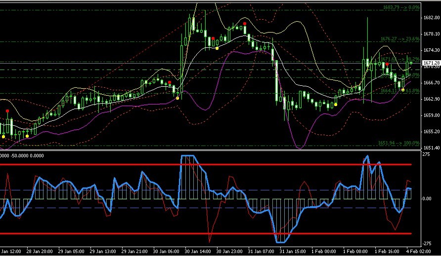Select the 38.2% Fibonacci level label
441x256 pixels.
coord(400,59)
